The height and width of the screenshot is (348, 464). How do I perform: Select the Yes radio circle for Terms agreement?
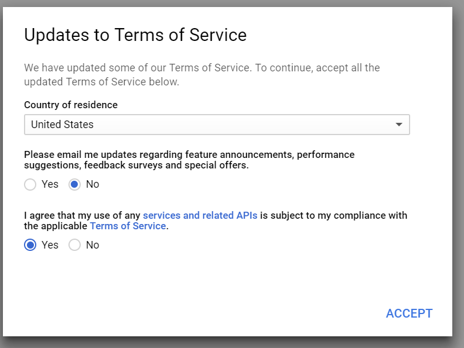click(30, 245)
